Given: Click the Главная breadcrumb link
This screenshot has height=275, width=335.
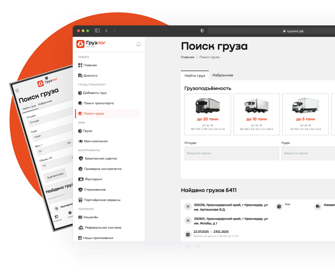Looking at the screenshot, I should point(187,57).
